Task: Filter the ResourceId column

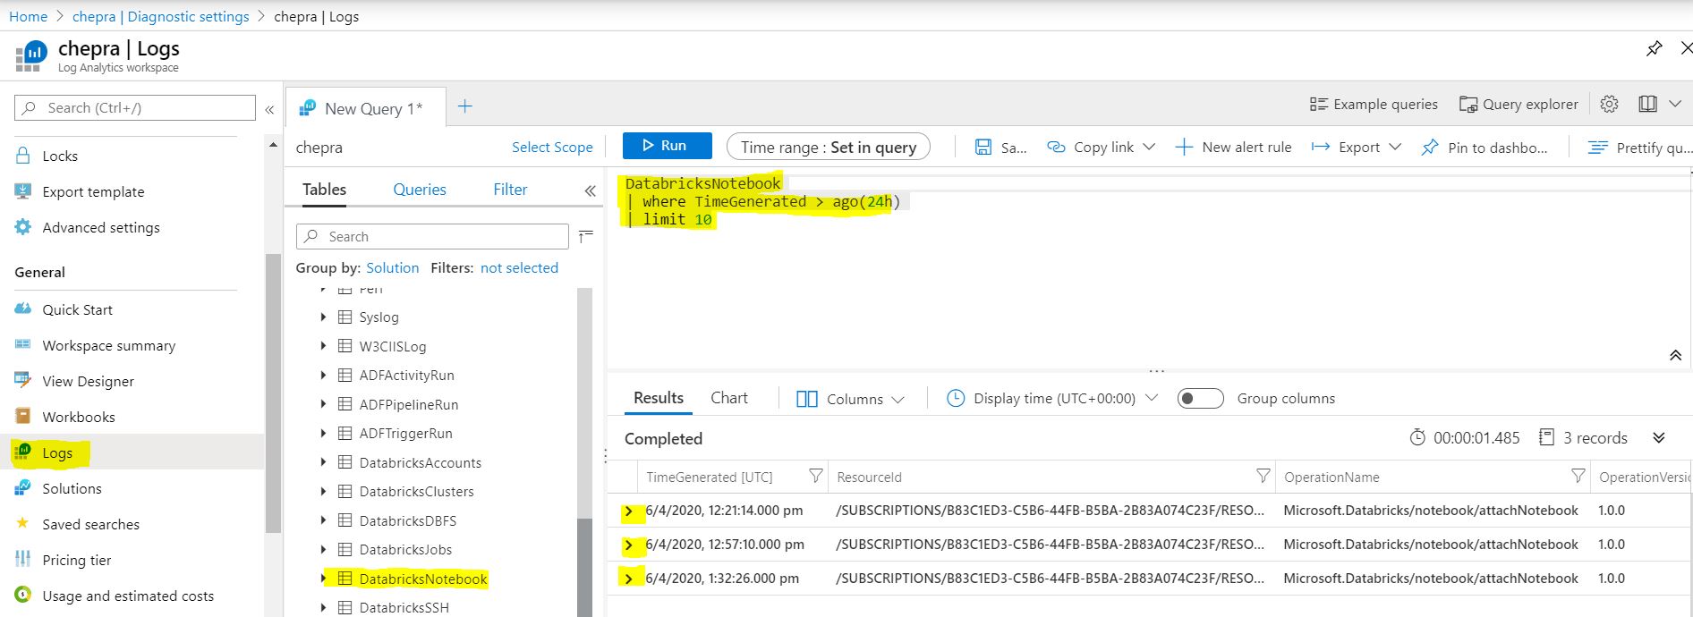Action: coord(1263,476)
